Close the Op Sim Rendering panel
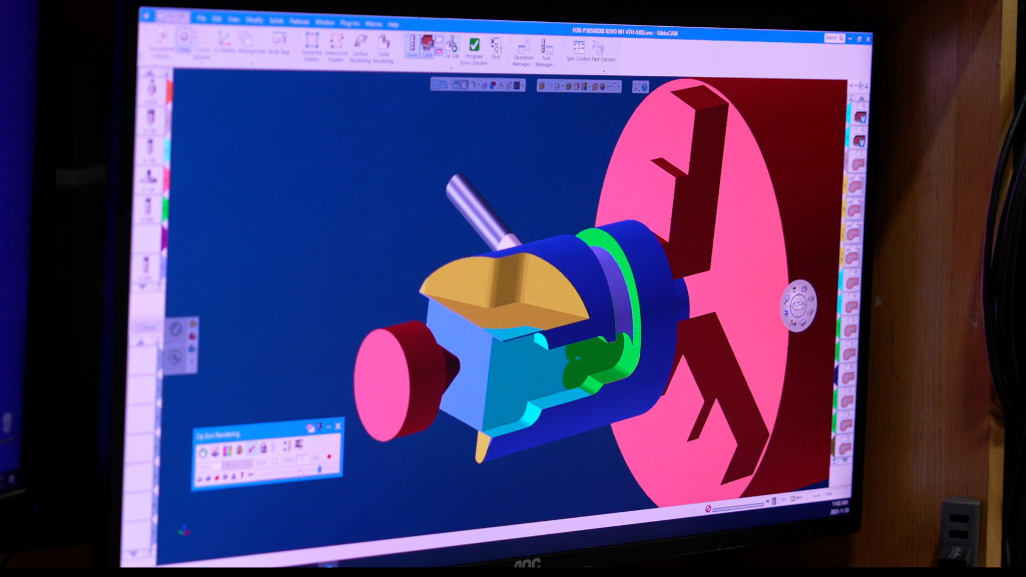 pos(338,426)
